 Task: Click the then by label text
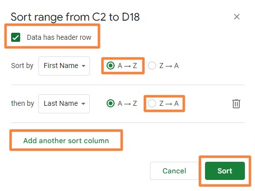pyautogui.click(x=23, y=103)
